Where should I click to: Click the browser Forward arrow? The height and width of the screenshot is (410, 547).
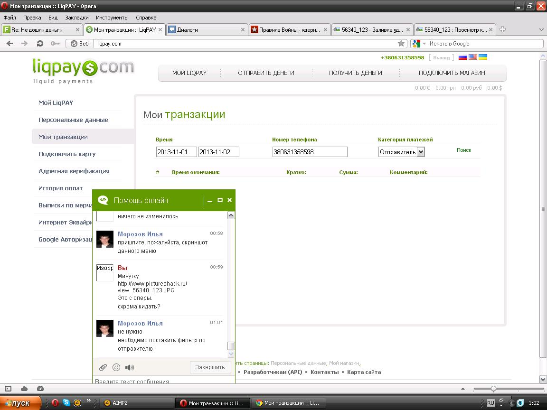click(24, 44)
